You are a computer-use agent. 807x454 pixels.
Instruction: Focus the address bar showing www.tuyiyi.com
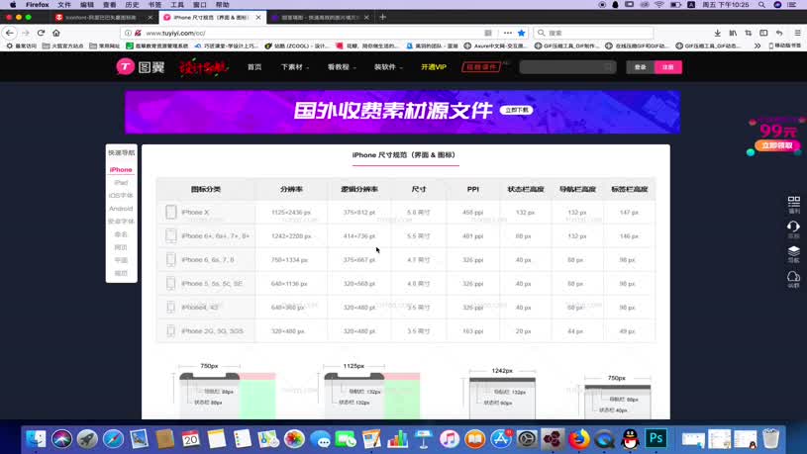point(309,33)
